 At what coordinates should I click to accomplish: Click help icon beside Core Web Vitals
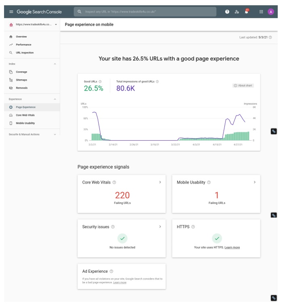(x=114, y=182)
